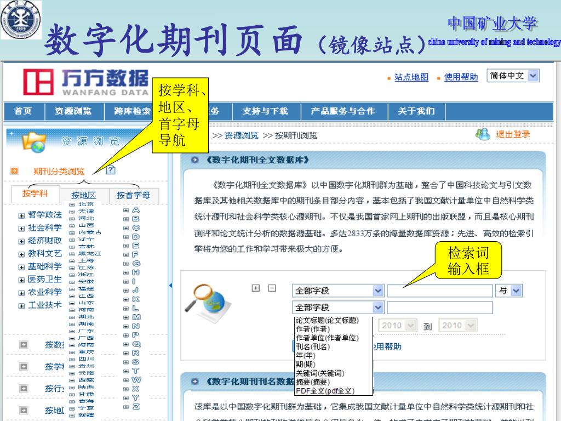
Task: Open the 站点地图 link
Action: [411, 77]
